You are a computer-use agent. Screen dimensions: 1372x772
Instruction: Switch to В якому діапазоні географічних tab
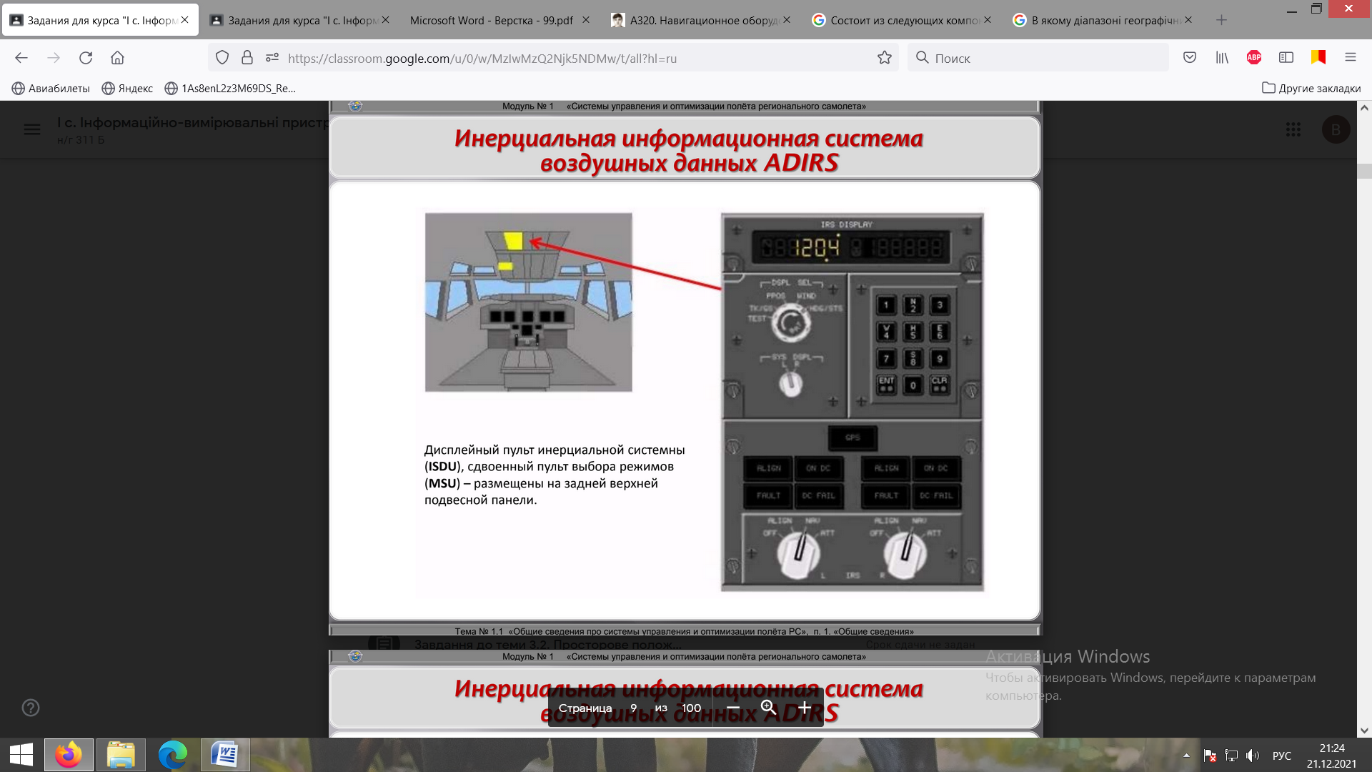coord(1103,20)
